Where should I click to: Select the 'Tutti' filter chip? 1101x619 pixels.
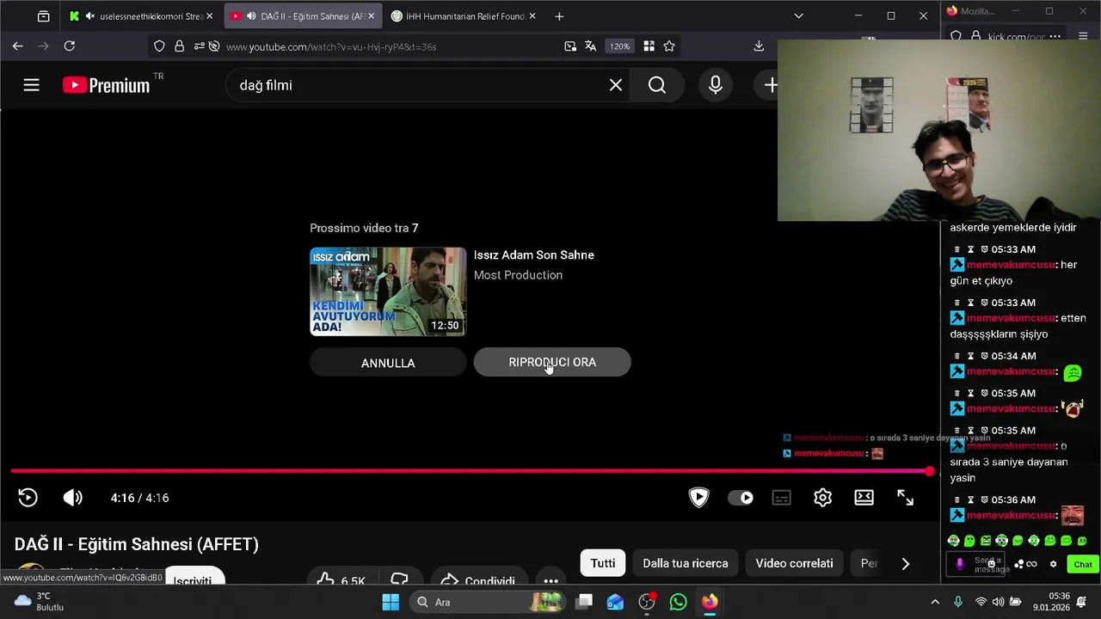coord(603,563)
